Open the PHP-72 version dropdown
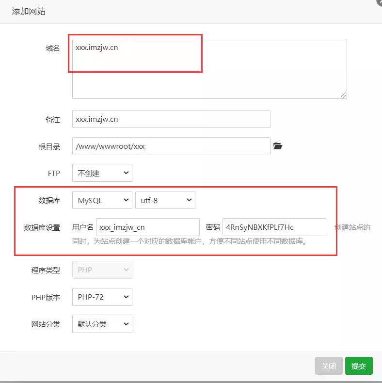382x383 pixels. 102,297
